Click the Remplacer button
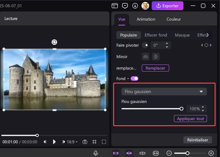This screenshot has width=220, height=157. tap(155, 68)
